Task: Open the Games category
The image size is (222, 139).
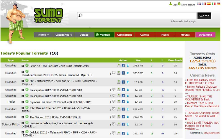Action: 145,35
